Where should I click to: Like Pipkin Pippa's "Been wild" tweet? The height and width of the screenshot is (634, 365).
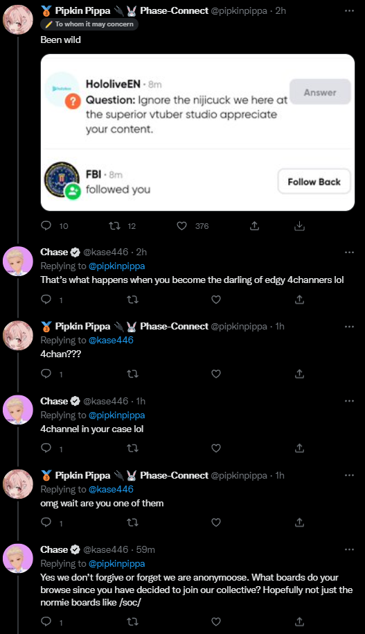click(182, 226)
